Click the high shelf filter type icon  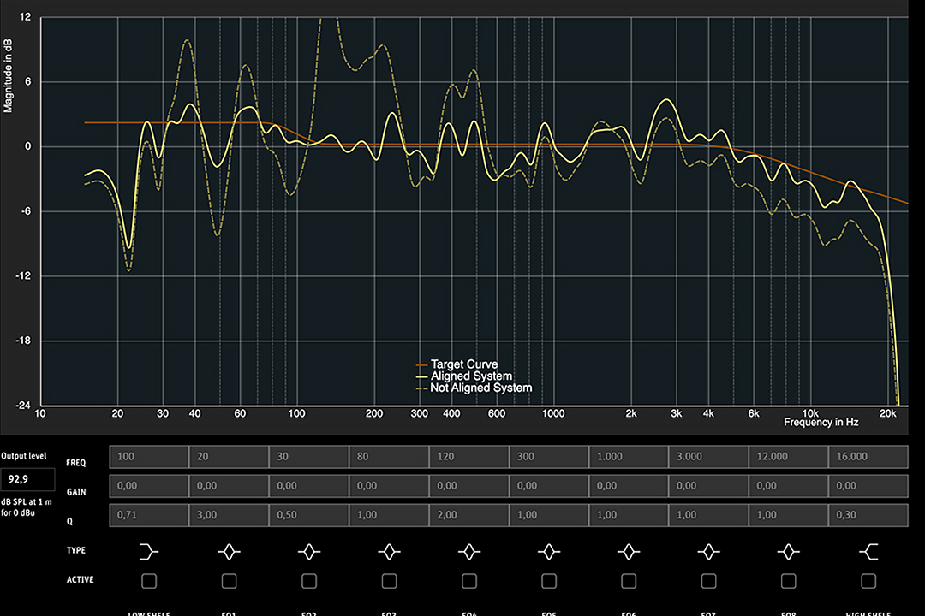point(868,552)
